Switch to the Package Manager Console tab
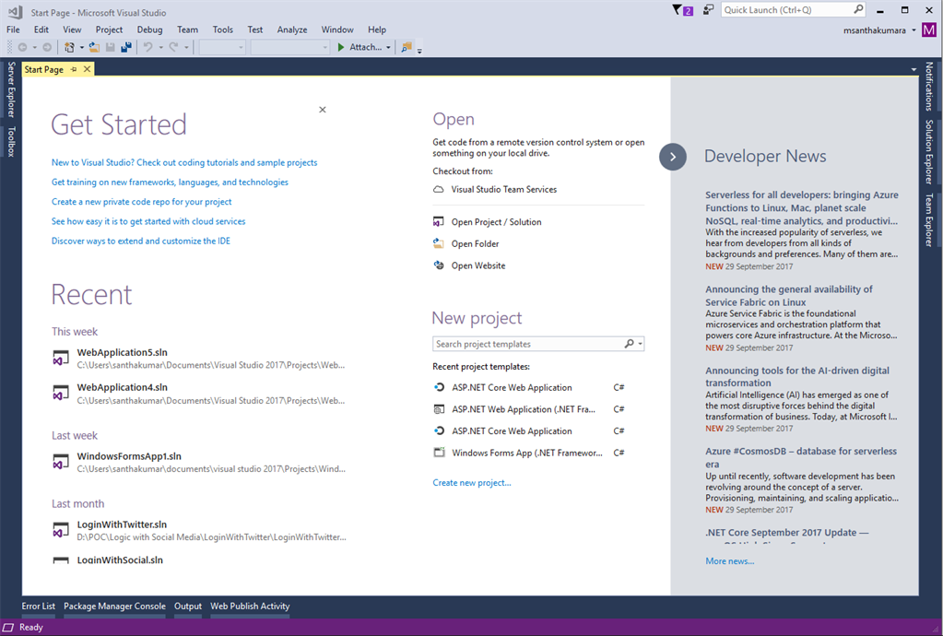Image resolution: width=943 pixels, height=636 pixels. (115, 606)
